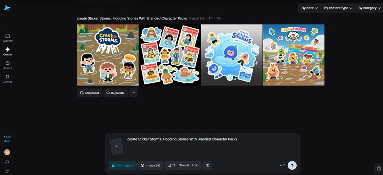Click the text style tool icon
The image size is (383, 175).
coord(207,165)
